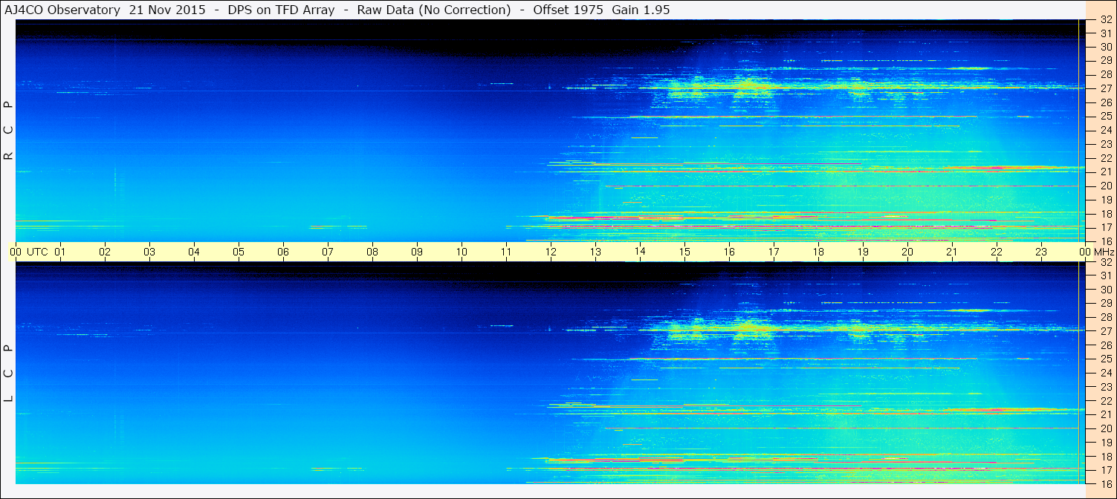The image size is (1117, 499).
Task: Select the 23 hour mark on time axis
Action: click(x=1041, y=252)
